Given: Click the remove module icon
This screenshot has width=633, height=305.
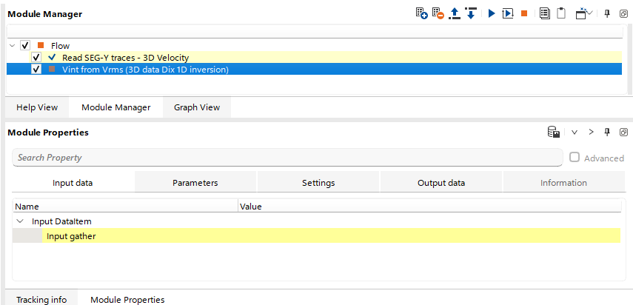Looking at the screenshot, I should pyautogui.click(x=438, y=13).
